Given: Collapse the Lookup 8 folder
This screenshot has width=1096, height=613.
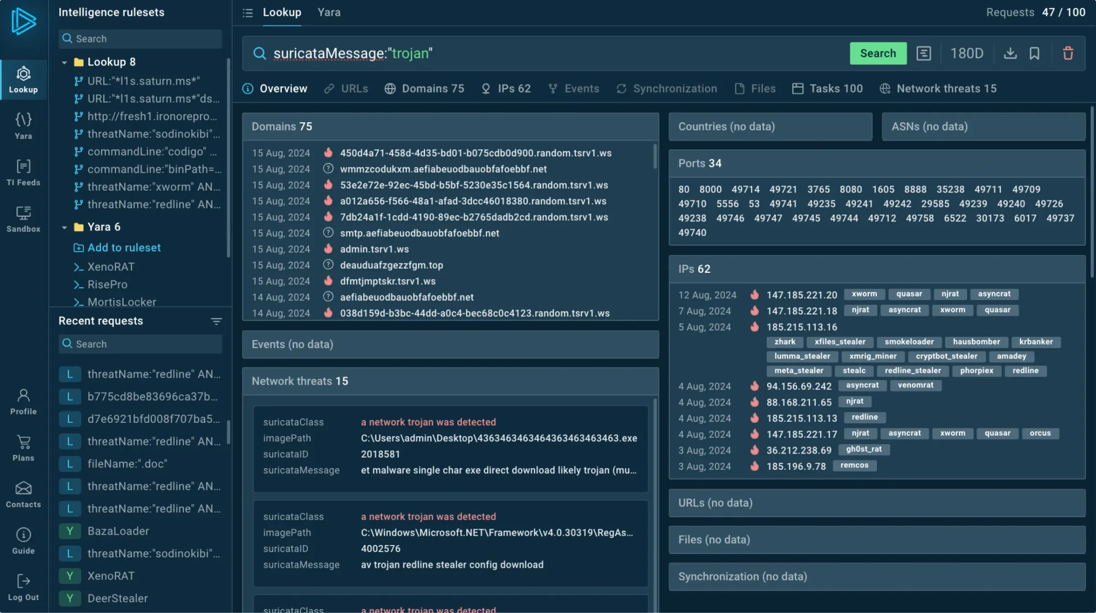Looking at the screenshot, I should tap(64, 62).
